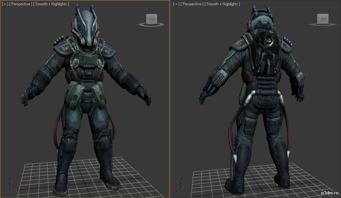
Task: Click the ViewCube in the right viewport
Action: click(x=322, y=18)
